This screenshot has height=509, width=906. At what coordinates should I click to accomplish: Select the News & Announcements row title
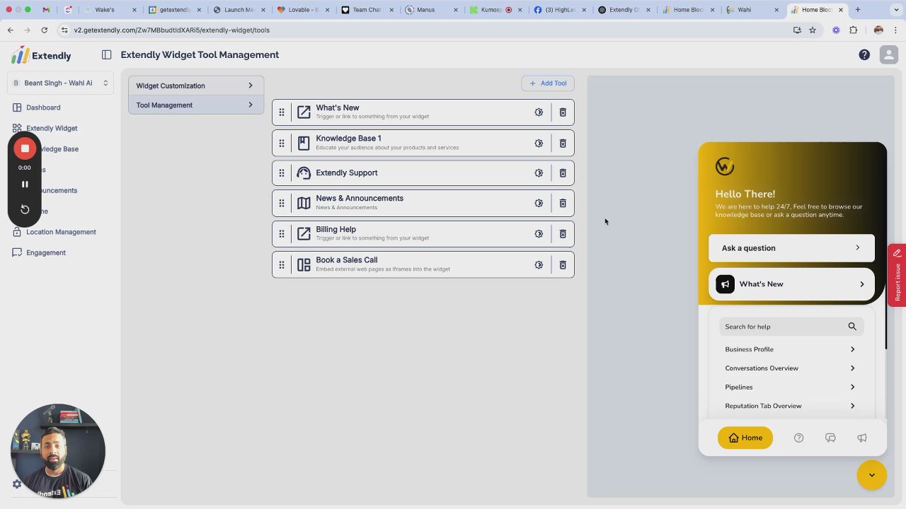click(360, 198)
